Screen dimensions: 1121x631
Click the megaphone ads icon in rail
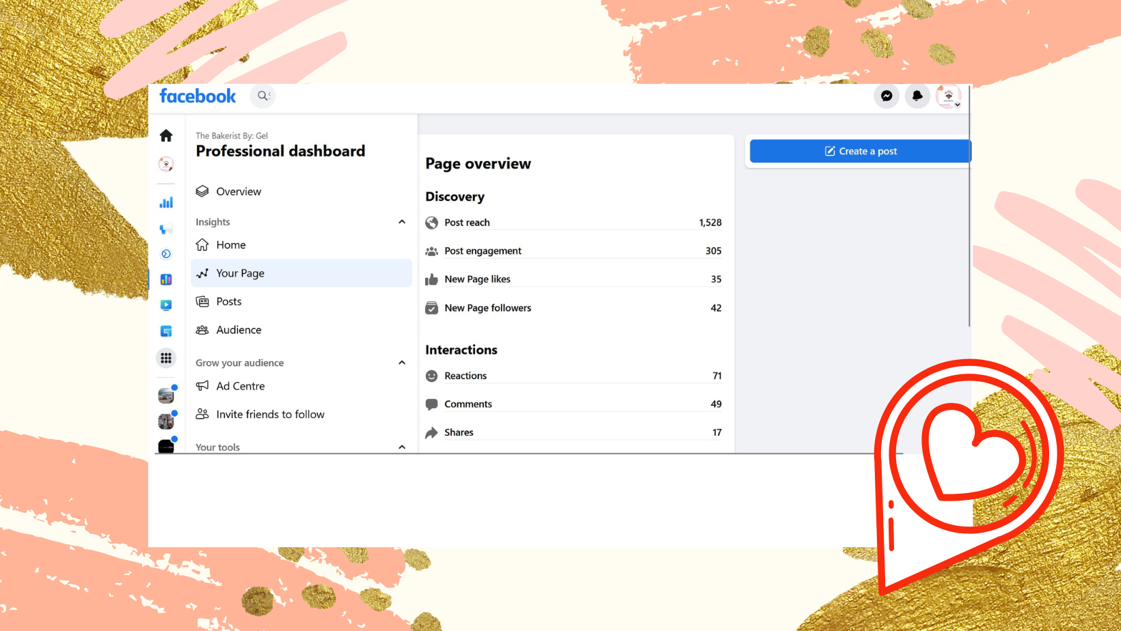[x=166, y=228]
